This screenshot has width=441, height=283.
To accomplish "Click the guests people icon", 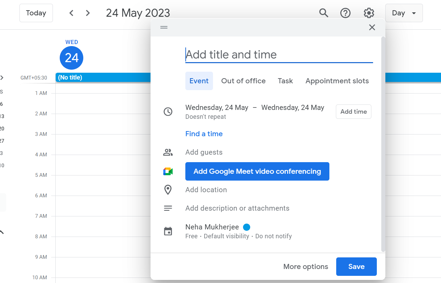I will coord(168,152).
